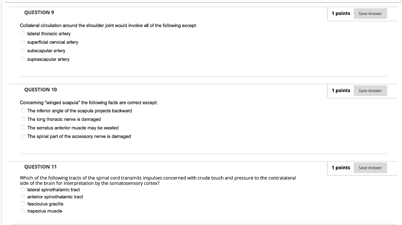Click the collateral circulation question text

(108, 25)
